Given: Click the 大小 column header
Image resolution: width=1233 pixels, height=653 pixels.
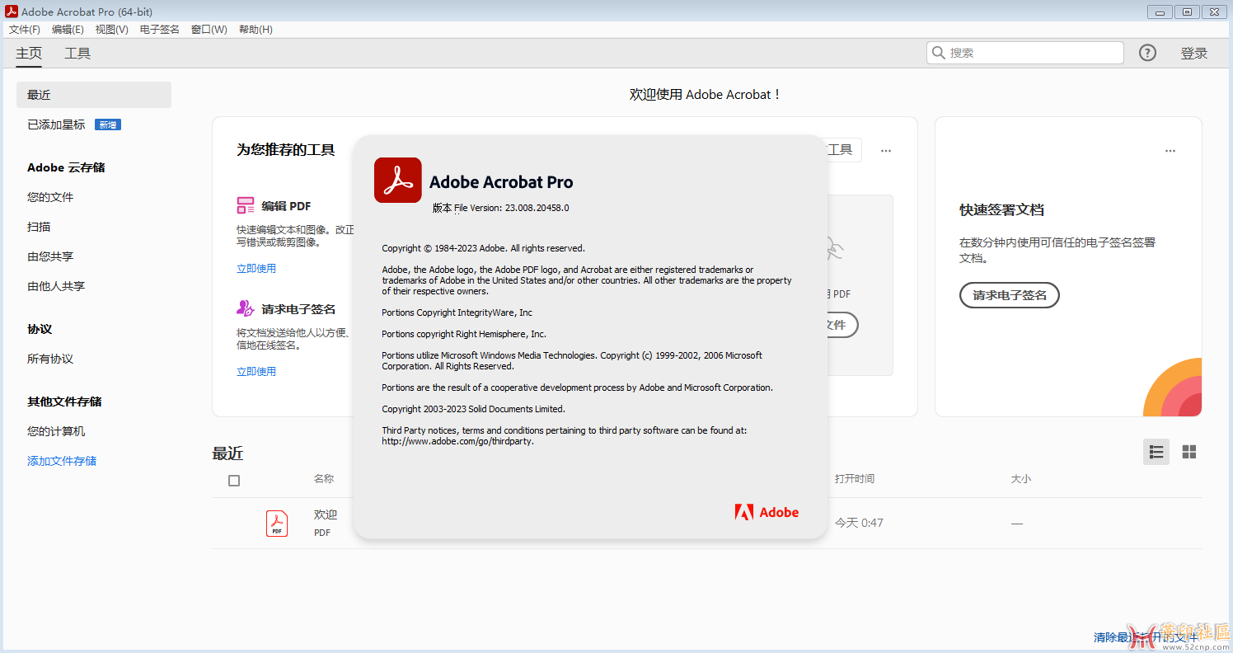Looking at the screenshot, I should 1021,479.
